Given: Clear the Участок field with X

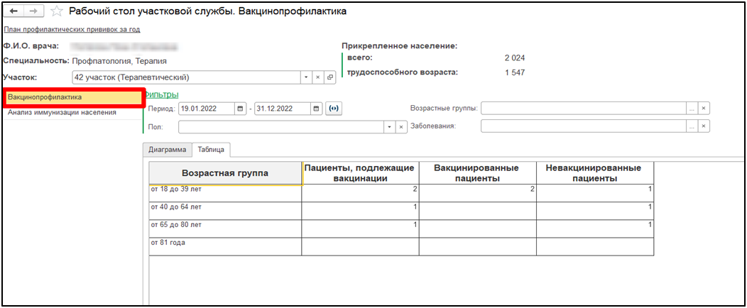Looking at the screenshot, I should click(318, 77).
